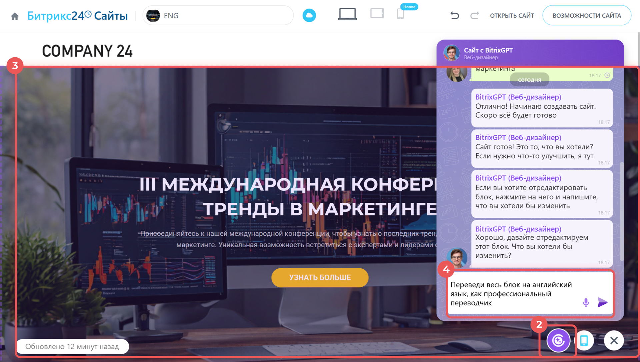
Task: Click the COMPANY 24 logo text
Action: (x=87, y=51)
